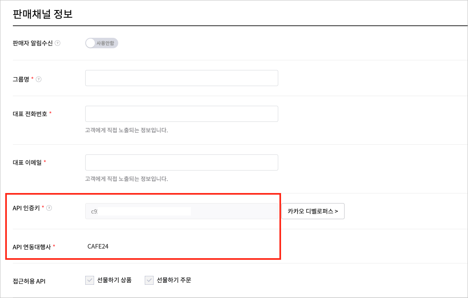Select the CAFE24 value text
This screenshot has height=298, width=468.
(98, 247)
